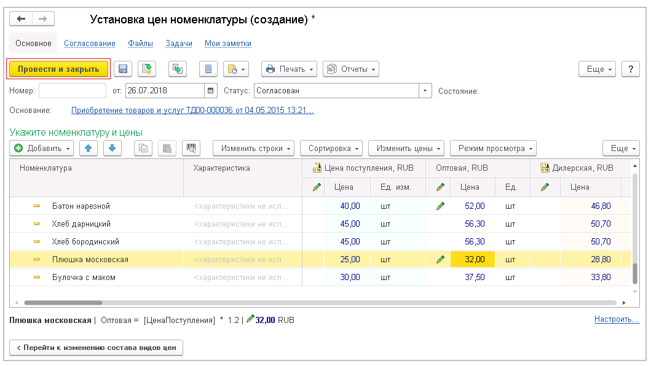Open the Сортировка dropdown
This screenshot has width=651, height=366.
(x=331, y=148)
